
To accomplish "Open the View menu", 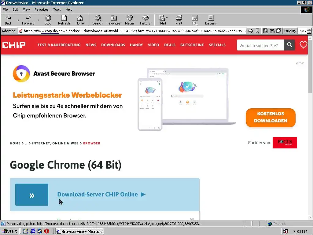I will click(x=26, y=9).
